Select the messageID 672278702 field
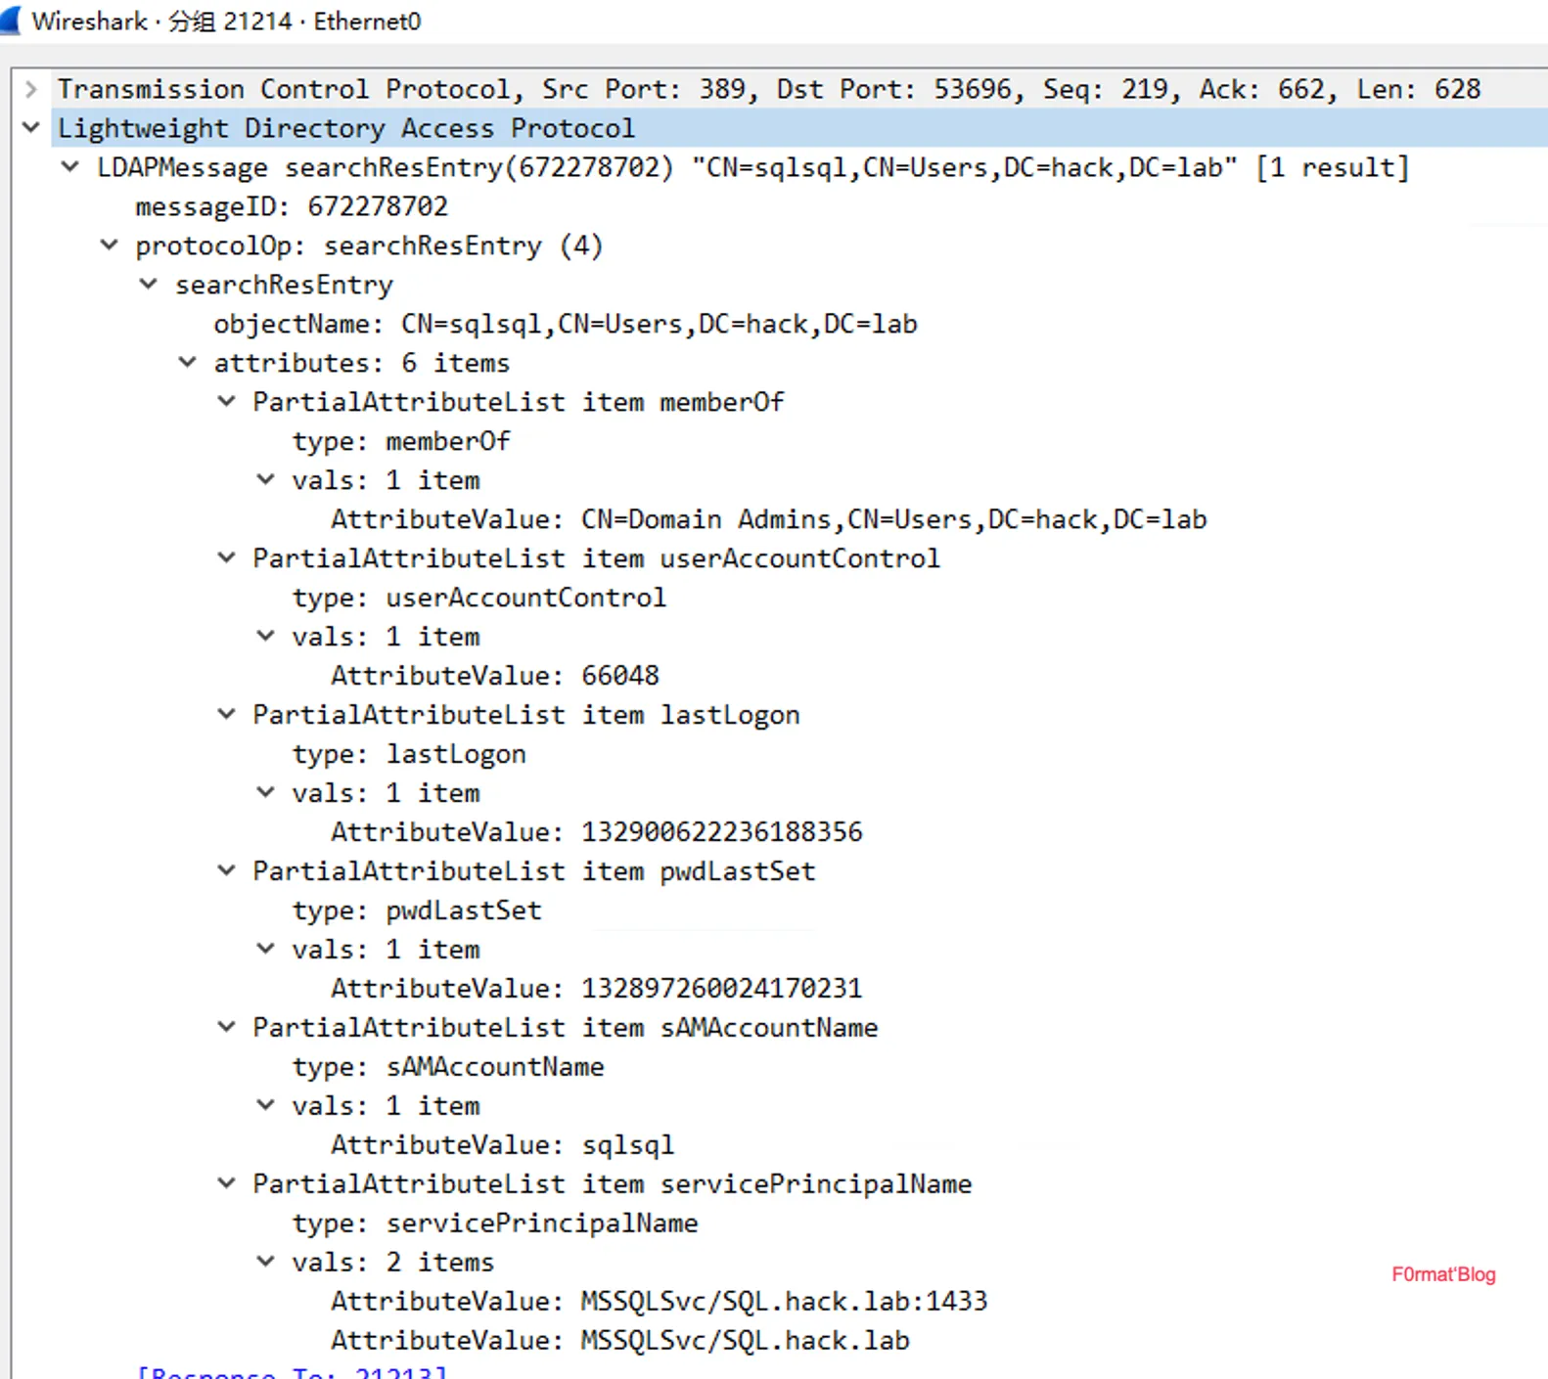The image size is (1548, 1379). coord(291,206)
